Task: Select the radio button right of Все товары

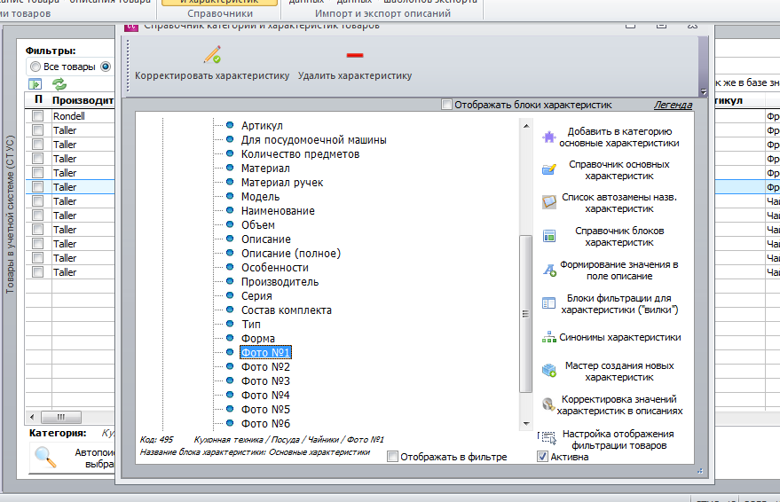Action: 106,67
